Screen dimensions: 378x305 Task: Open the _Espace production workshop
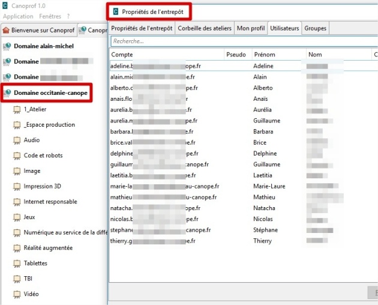(x=49, y=125)
